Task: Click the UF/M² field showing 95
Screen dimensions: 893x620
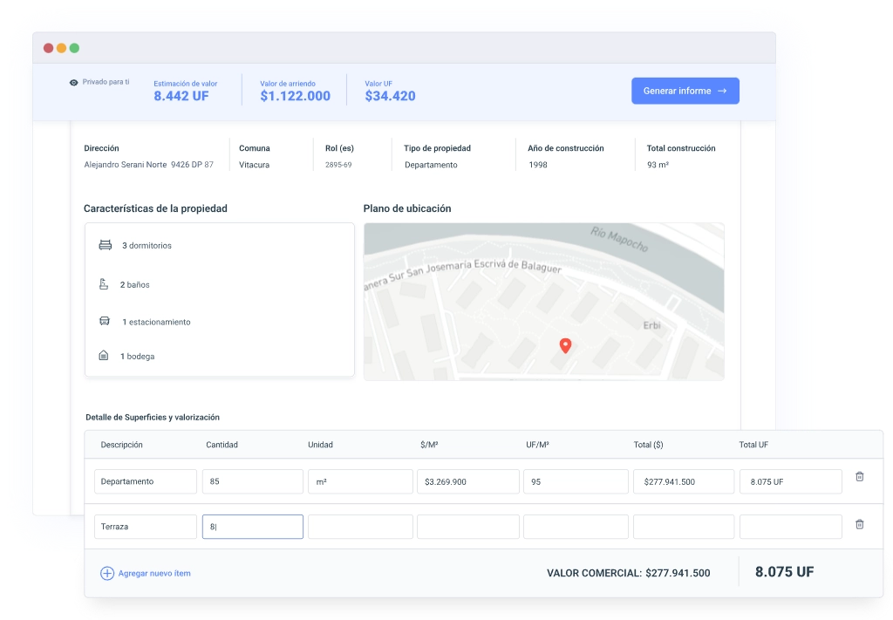Action: (x=576, y=481)
